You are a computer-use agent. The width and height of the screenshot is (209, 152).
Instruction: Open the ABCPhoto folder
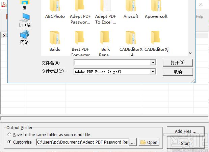tap(55, 9)
